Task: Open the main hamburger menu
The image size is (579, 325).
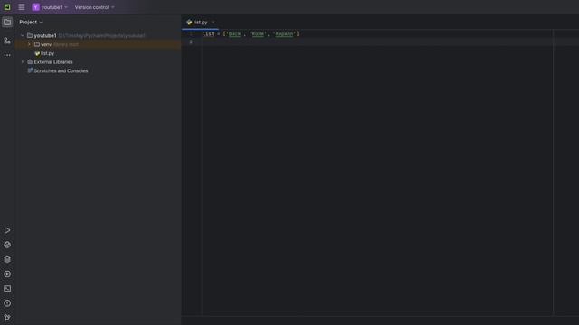Action: point(22,7)
